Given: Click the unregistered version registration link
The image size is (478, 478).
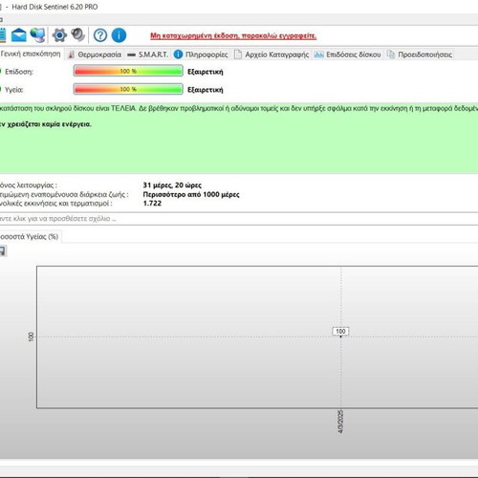Looking at the screenshot, I should [x=233, y=35].
